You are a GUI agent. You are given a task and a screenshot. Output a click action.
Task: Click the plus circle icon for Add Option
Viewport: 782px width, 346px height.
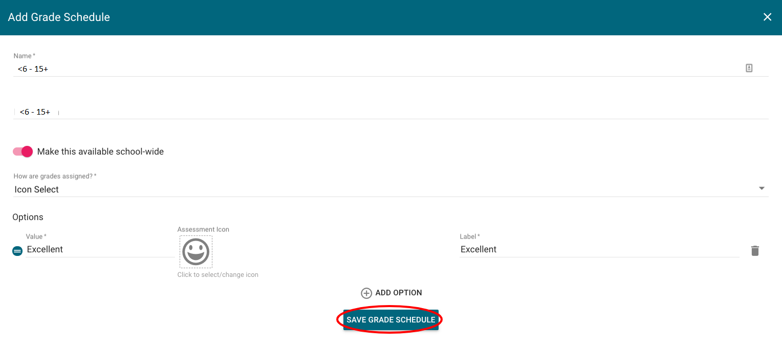coord(366,293)
